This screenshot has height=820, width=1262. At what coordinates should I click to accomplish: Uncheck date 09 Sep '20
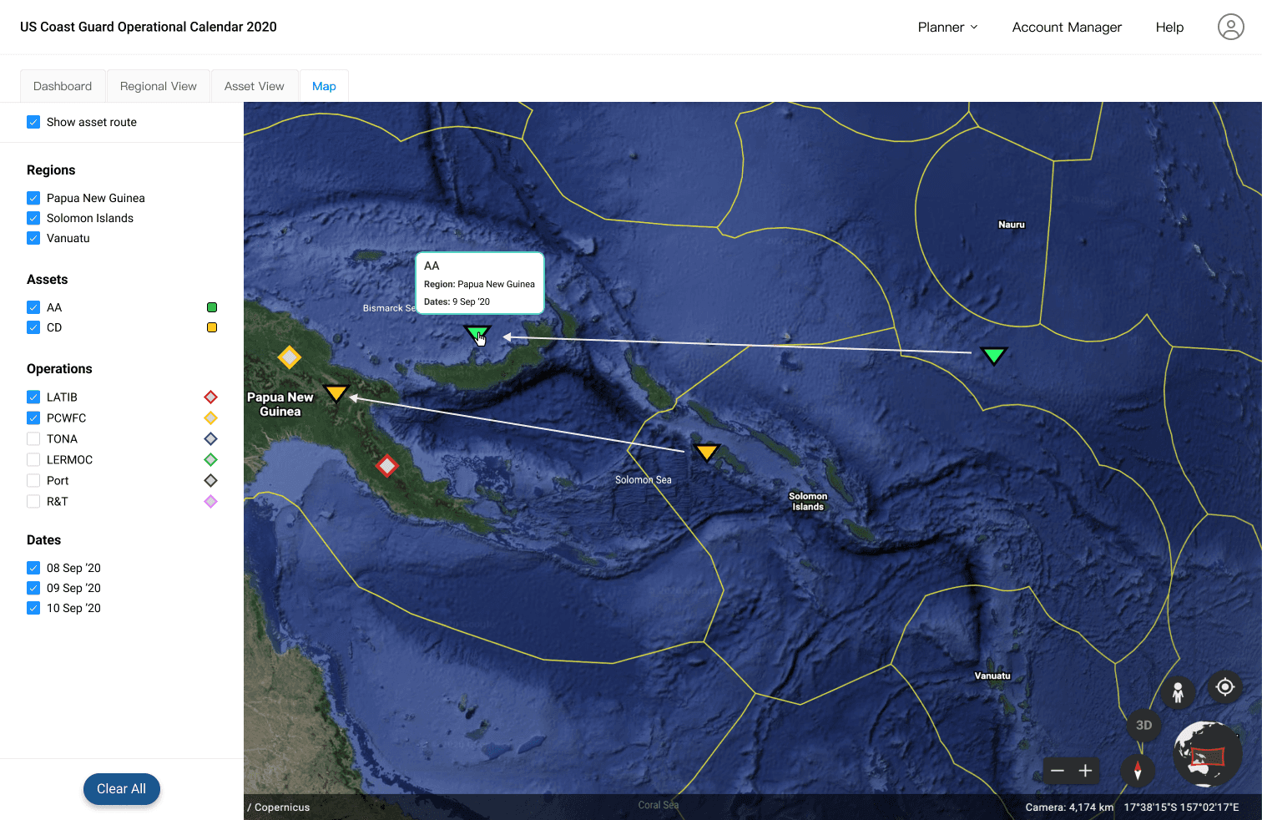tap(33, 588)
